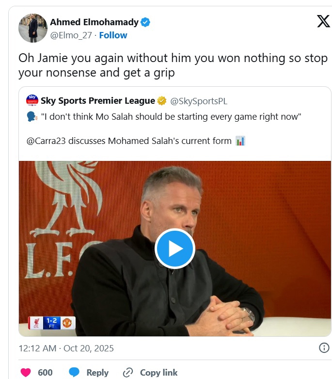This screenshot has height=379, width=332.
Task: Click the blue reply bubble icon
Action: click(74, 372)
